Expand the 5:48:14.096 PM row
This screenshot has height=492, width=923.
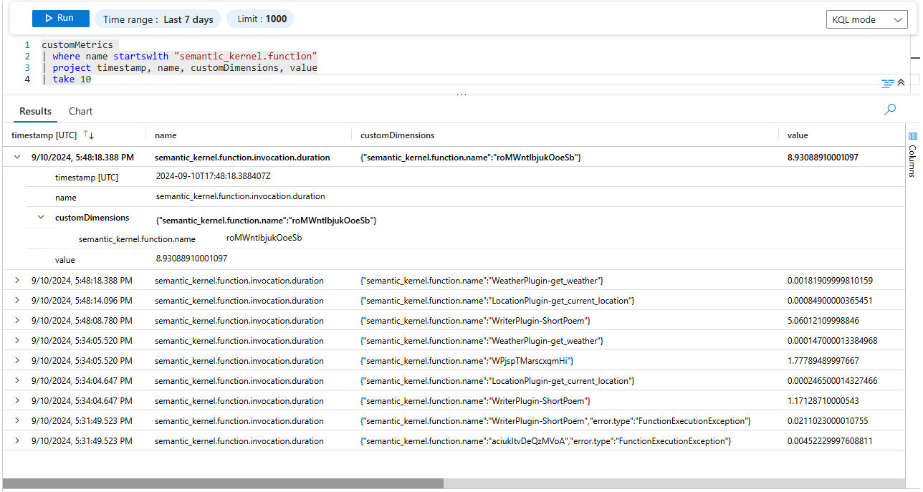pyautogui.click(x=17, y=301)
